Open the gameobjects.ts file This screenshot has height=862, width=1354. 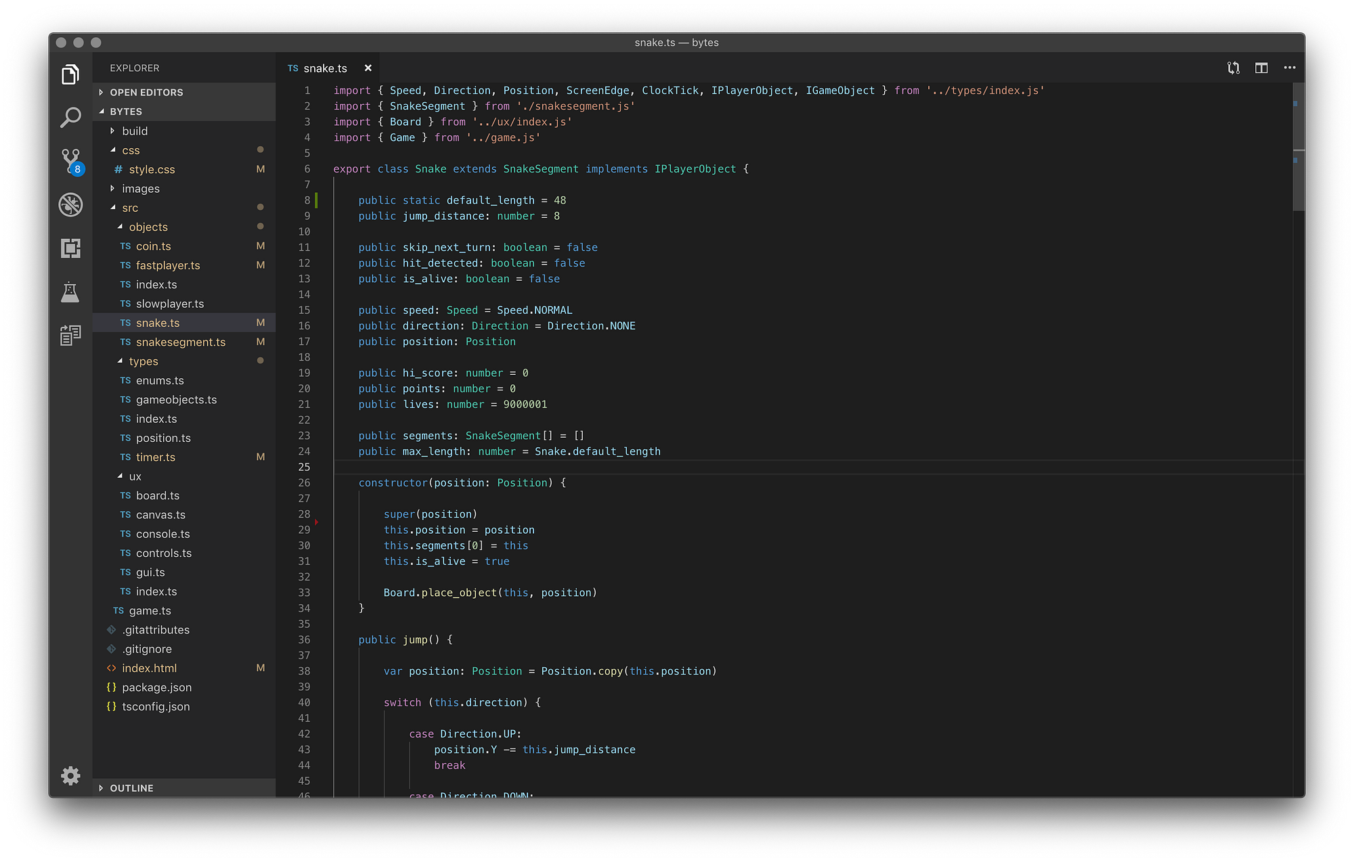point(176,399)
